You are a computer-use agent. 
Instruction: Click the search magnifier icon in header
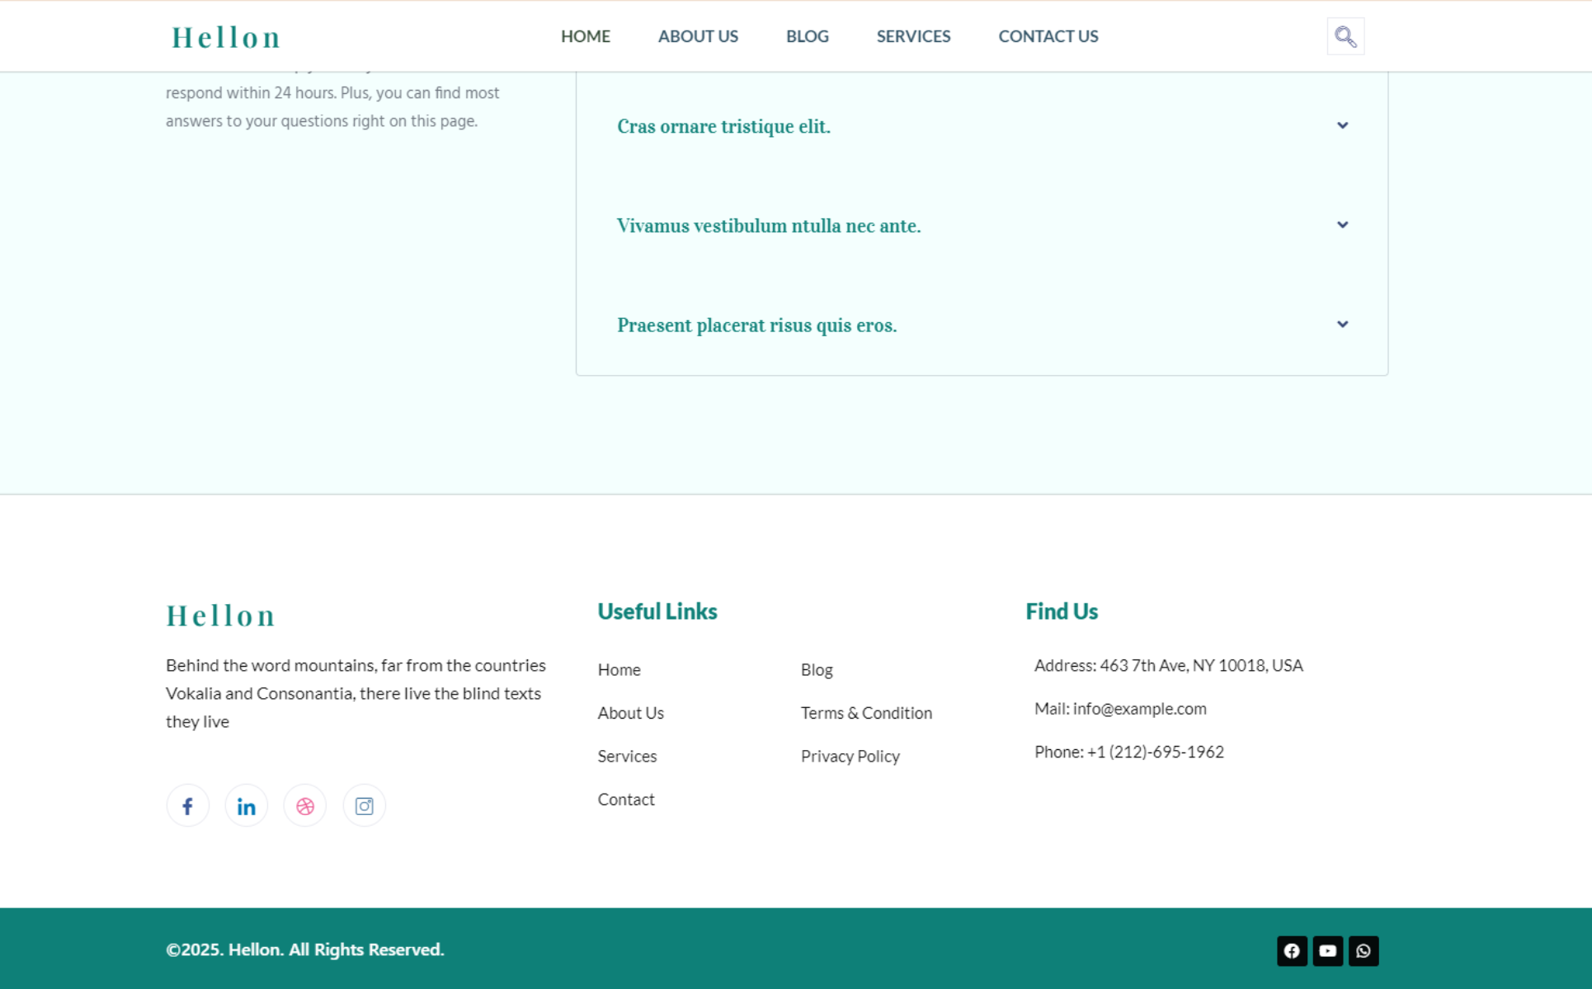pyautogui.click(x=1345, y=36)
